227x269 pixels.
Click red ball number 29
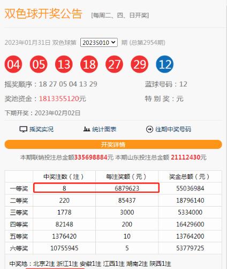(140, 64)
